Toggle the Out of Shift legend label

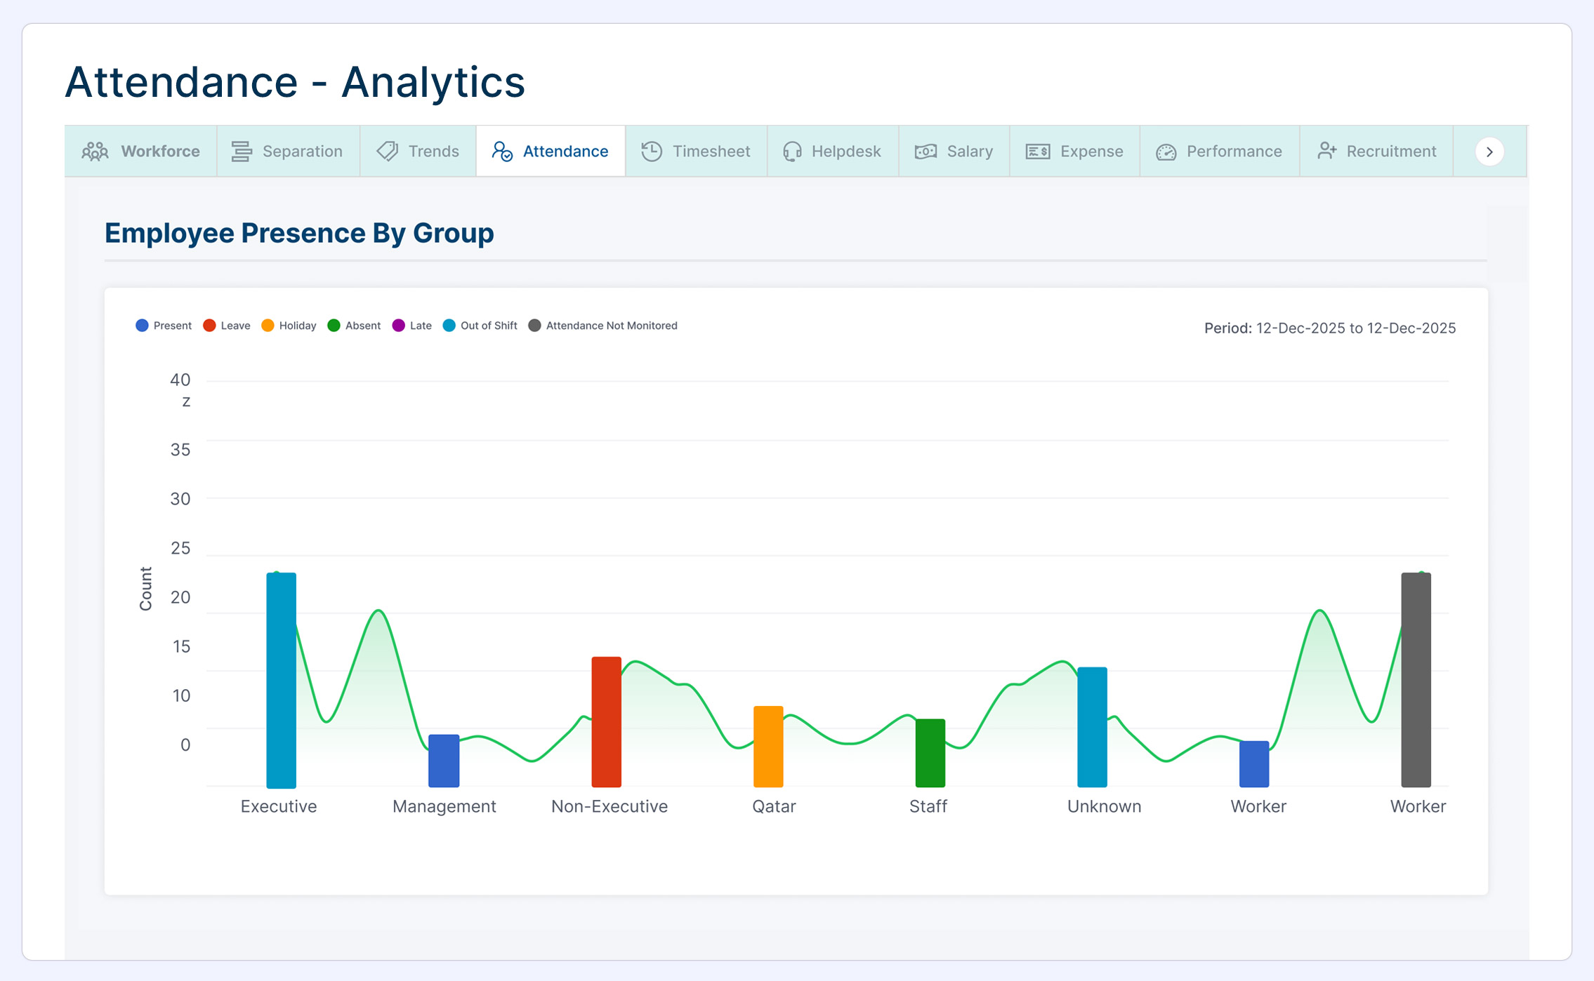pyautogui.click(x=488, y=326)
